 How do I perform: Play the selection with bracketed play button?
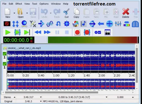pyautogui.click(x=17, y=32)
